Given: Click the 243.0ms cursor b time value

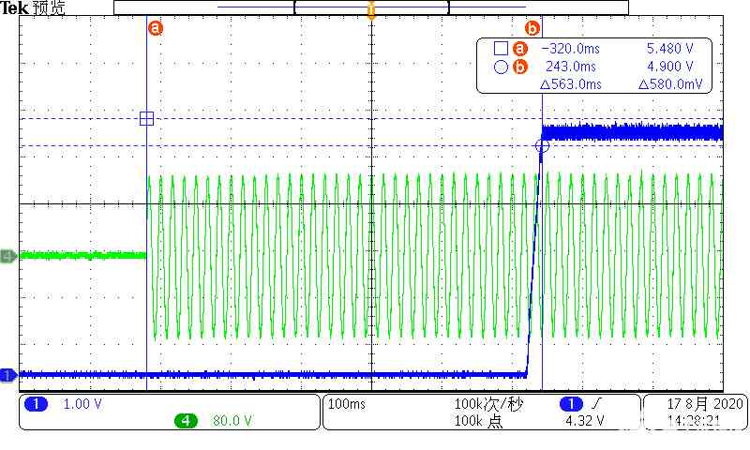Looking at the screenshot, I should (x=571, y=67).
